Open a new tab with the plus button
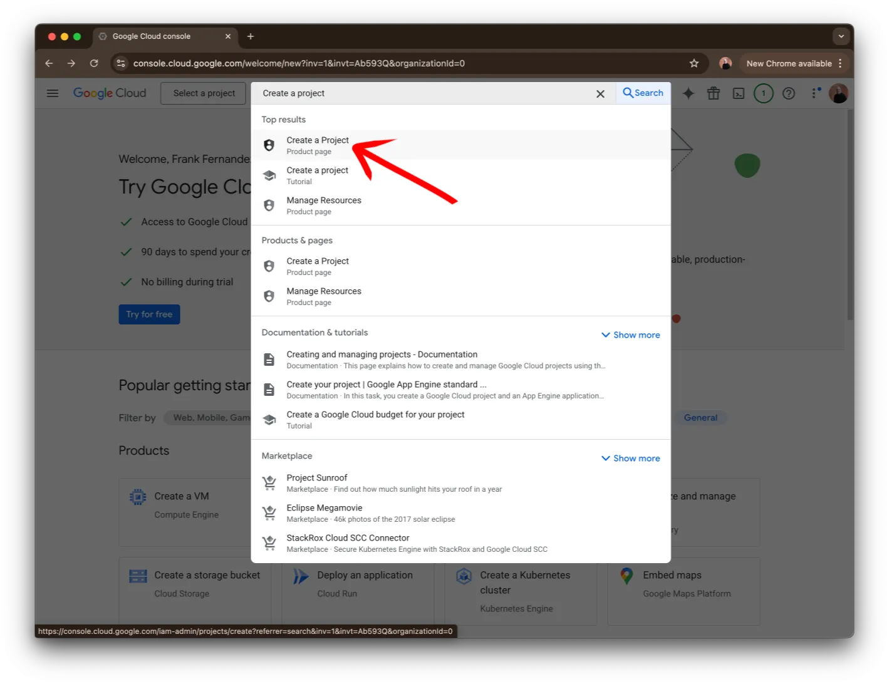Image resolution: width=889 pixels, height=684 pixels. [x=251, y=36]
